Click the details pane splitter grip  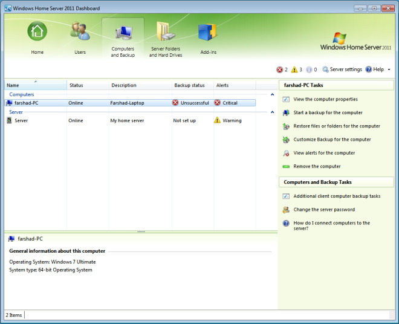141,232
